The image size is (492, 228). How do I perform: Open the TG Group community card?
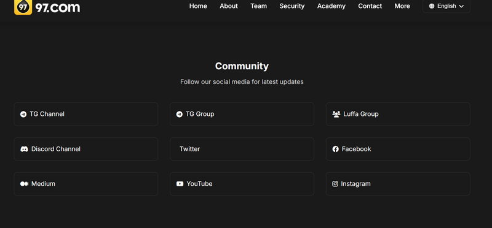(242, 114)
